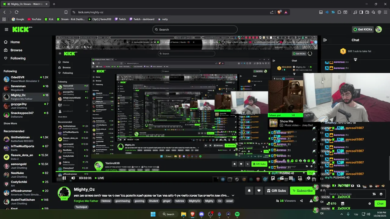The width and height of the screenshot is (390, 219).
Task: Click the browser address bar URL
Action: tap(91, 12)
